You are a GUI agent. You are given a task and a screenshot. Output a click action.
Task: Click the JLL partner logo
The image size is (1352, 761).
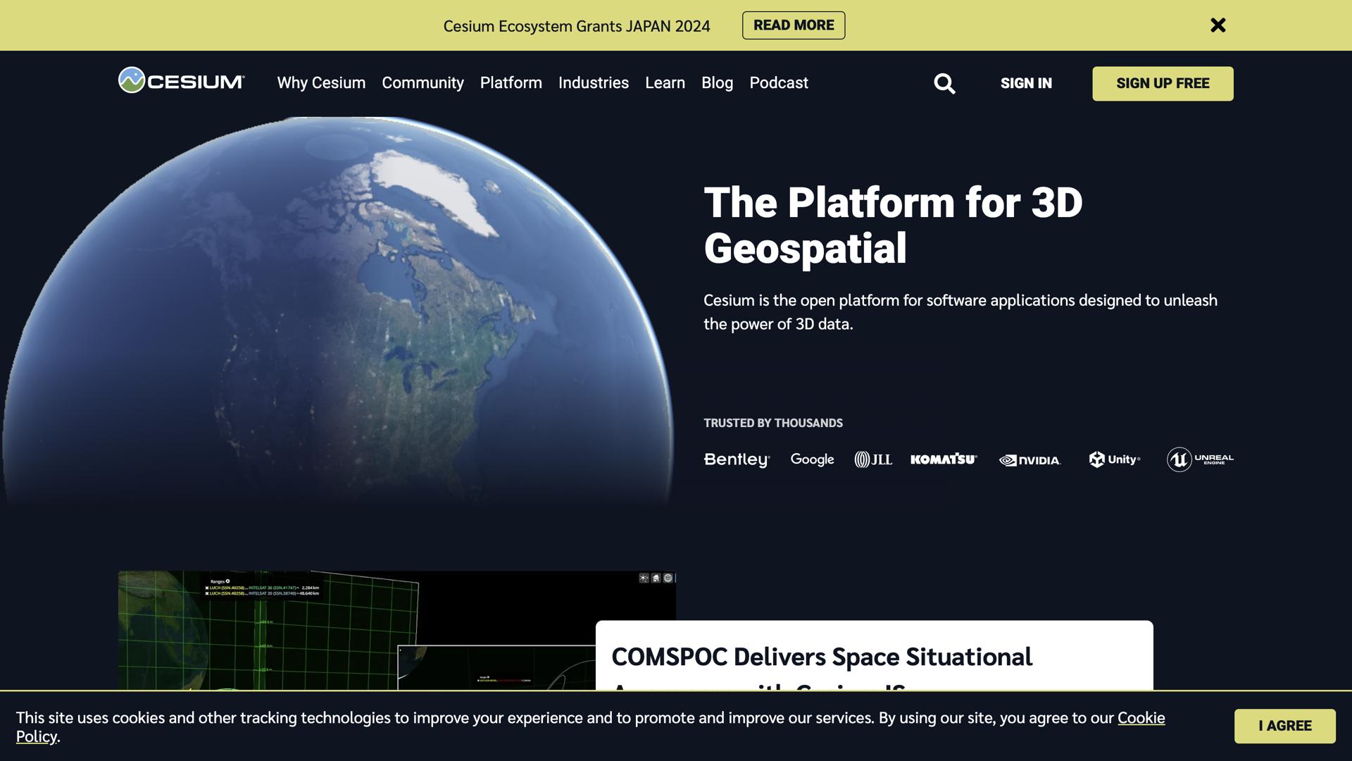coord(872,459)
